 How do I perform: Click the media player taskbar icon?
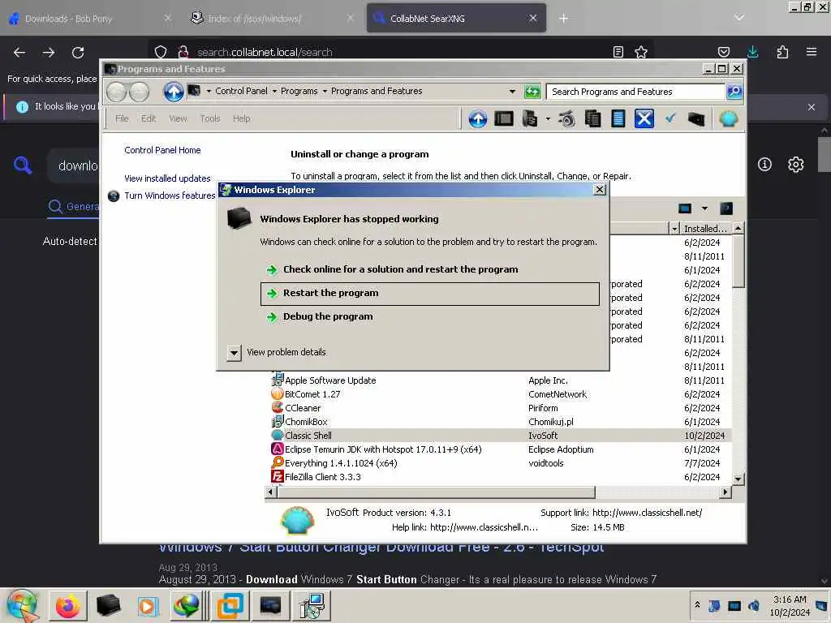(x=148, y=606)
